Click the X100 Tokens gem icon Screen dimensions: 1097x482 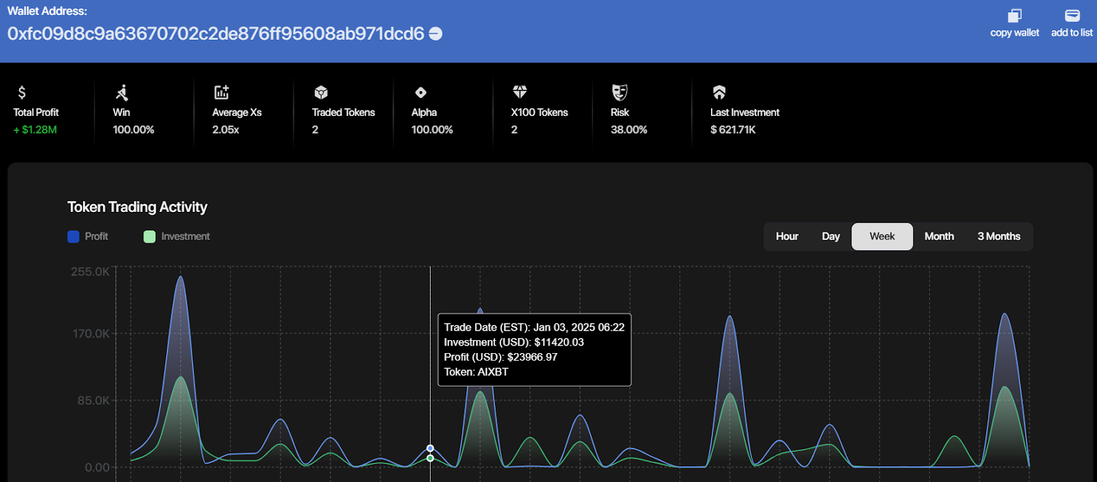tap(520, 92)
